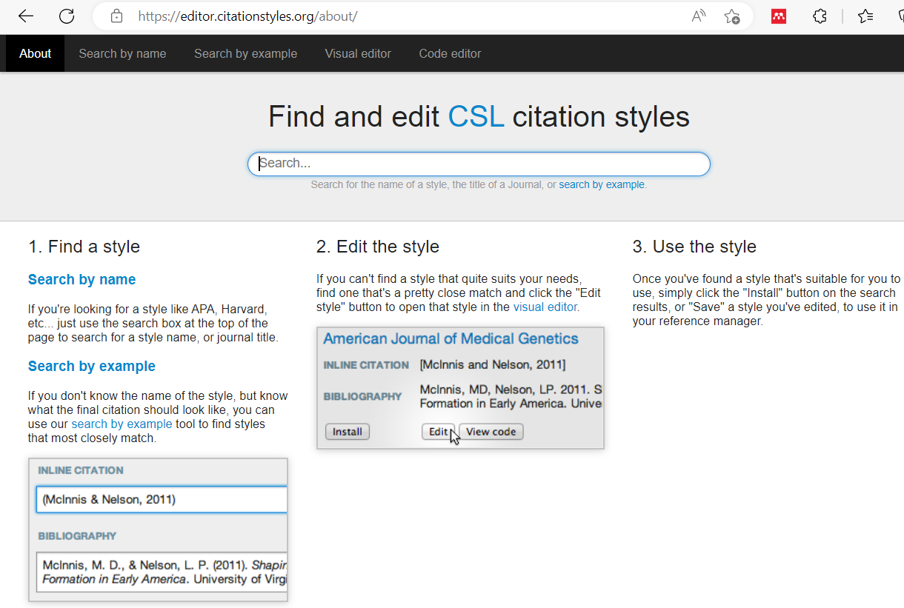Open the Search by example page
The width and height of the screenshot is (904, 608).
(x=245, y=53)
